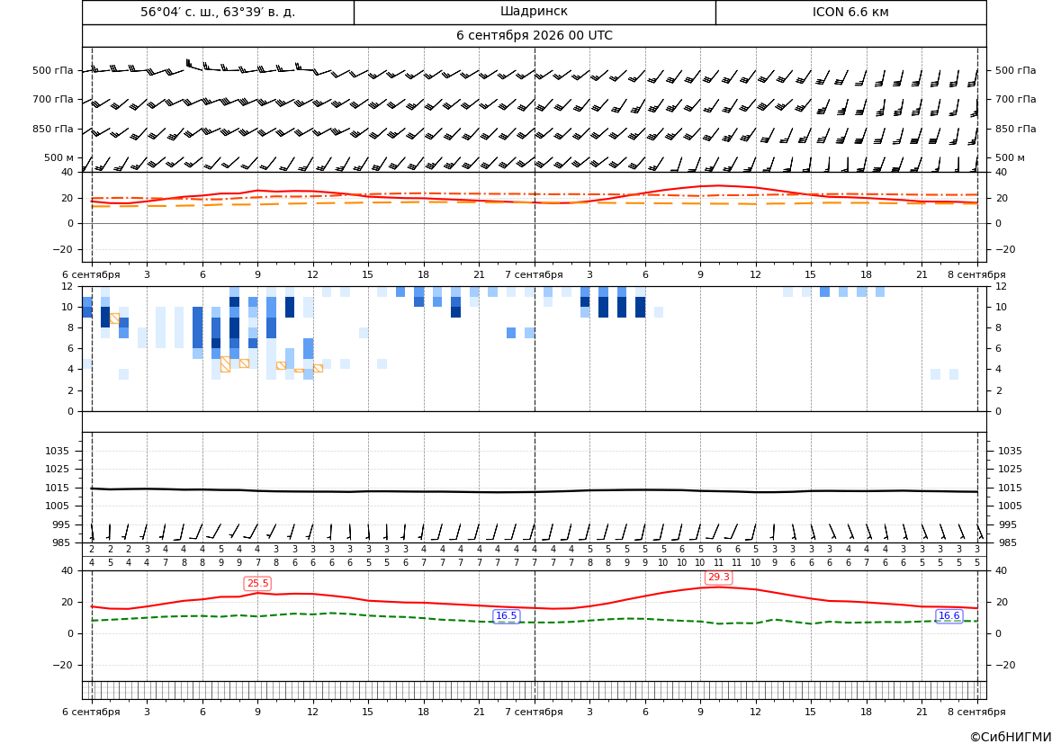Click the ICON 6.6 км model label
This screenshot has height=744, width=1052.
(x=850, y=12)
